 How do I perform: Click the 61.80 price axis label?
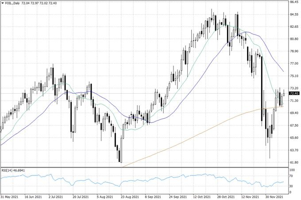pos(294,162)
